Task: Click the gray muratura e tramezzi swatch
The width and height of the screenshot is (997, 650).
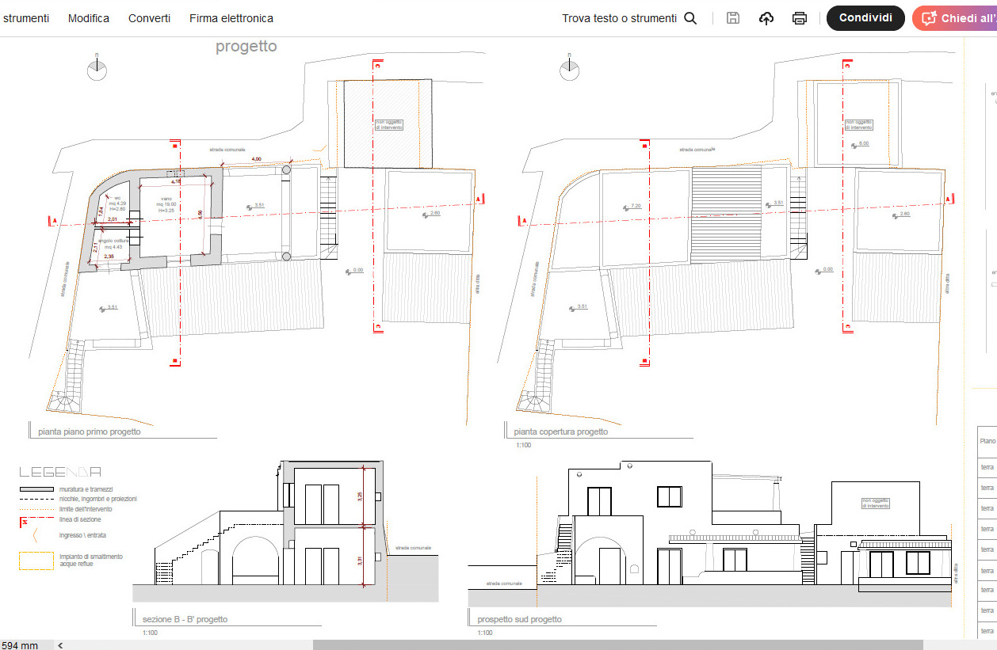Action: (x=36, y=490)
